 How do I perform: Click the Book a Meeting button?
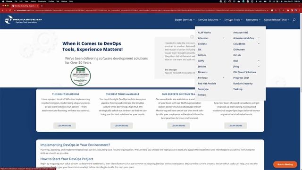coord(285,164)
